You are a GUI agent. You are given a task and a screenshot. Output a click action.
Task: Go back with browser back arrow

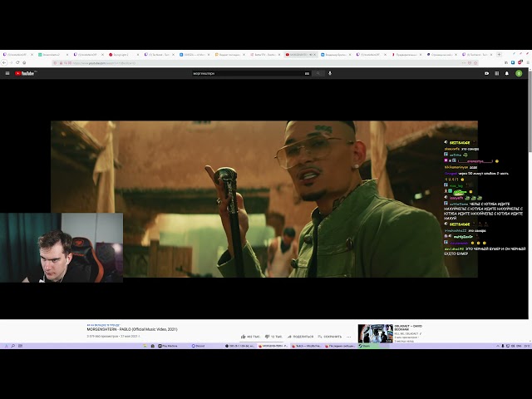[4, 63]
